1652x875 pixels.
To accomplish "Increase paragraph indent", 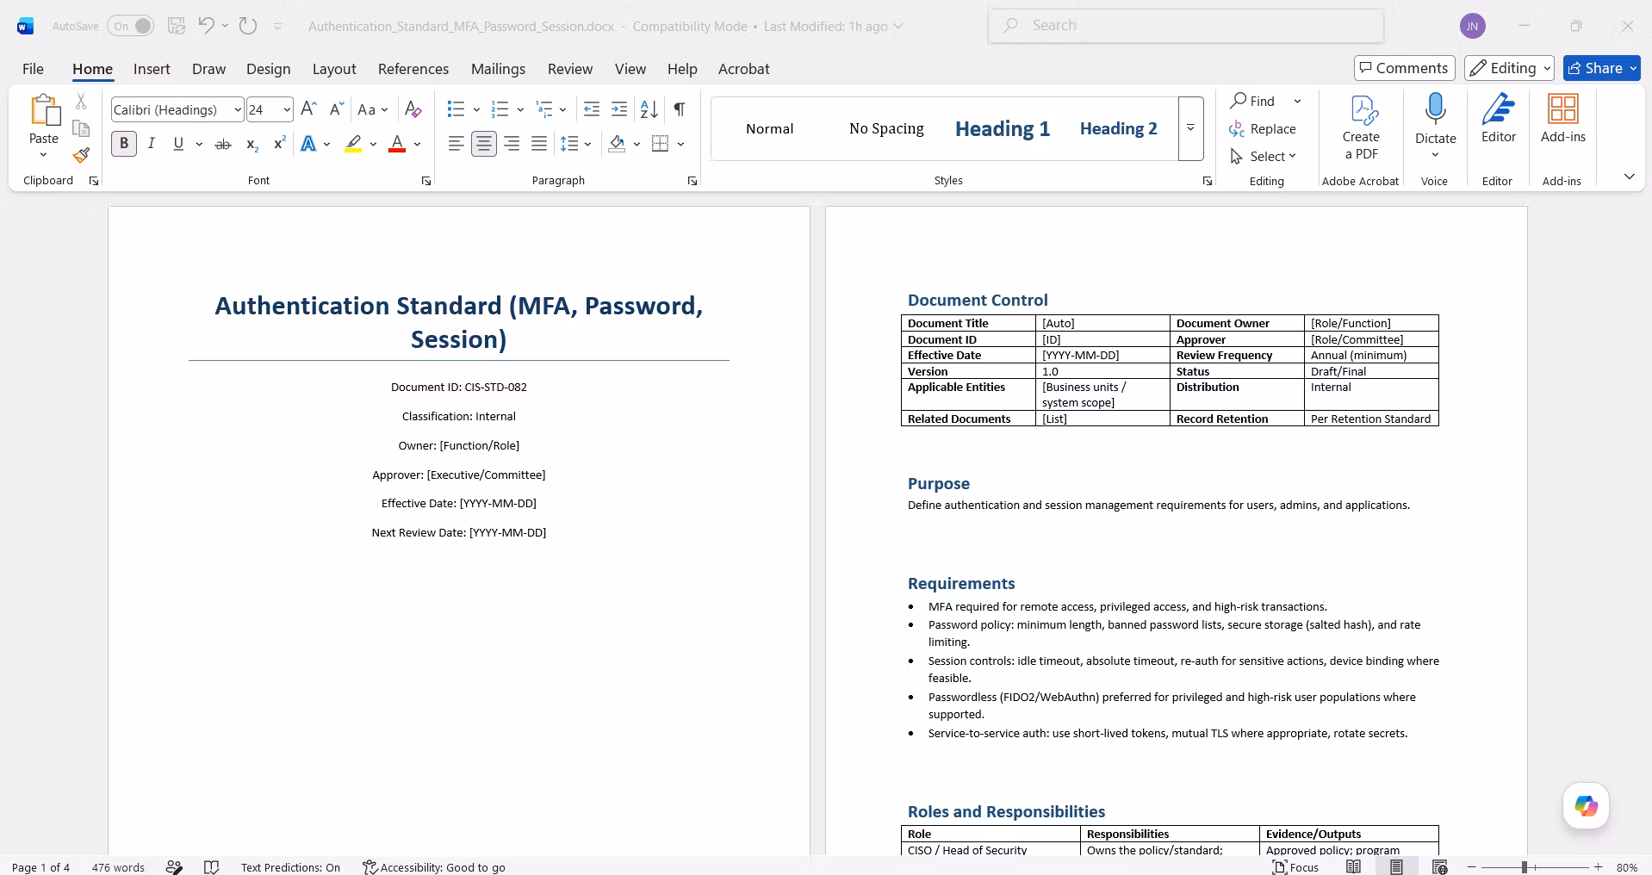I will (x=619, y=109).
